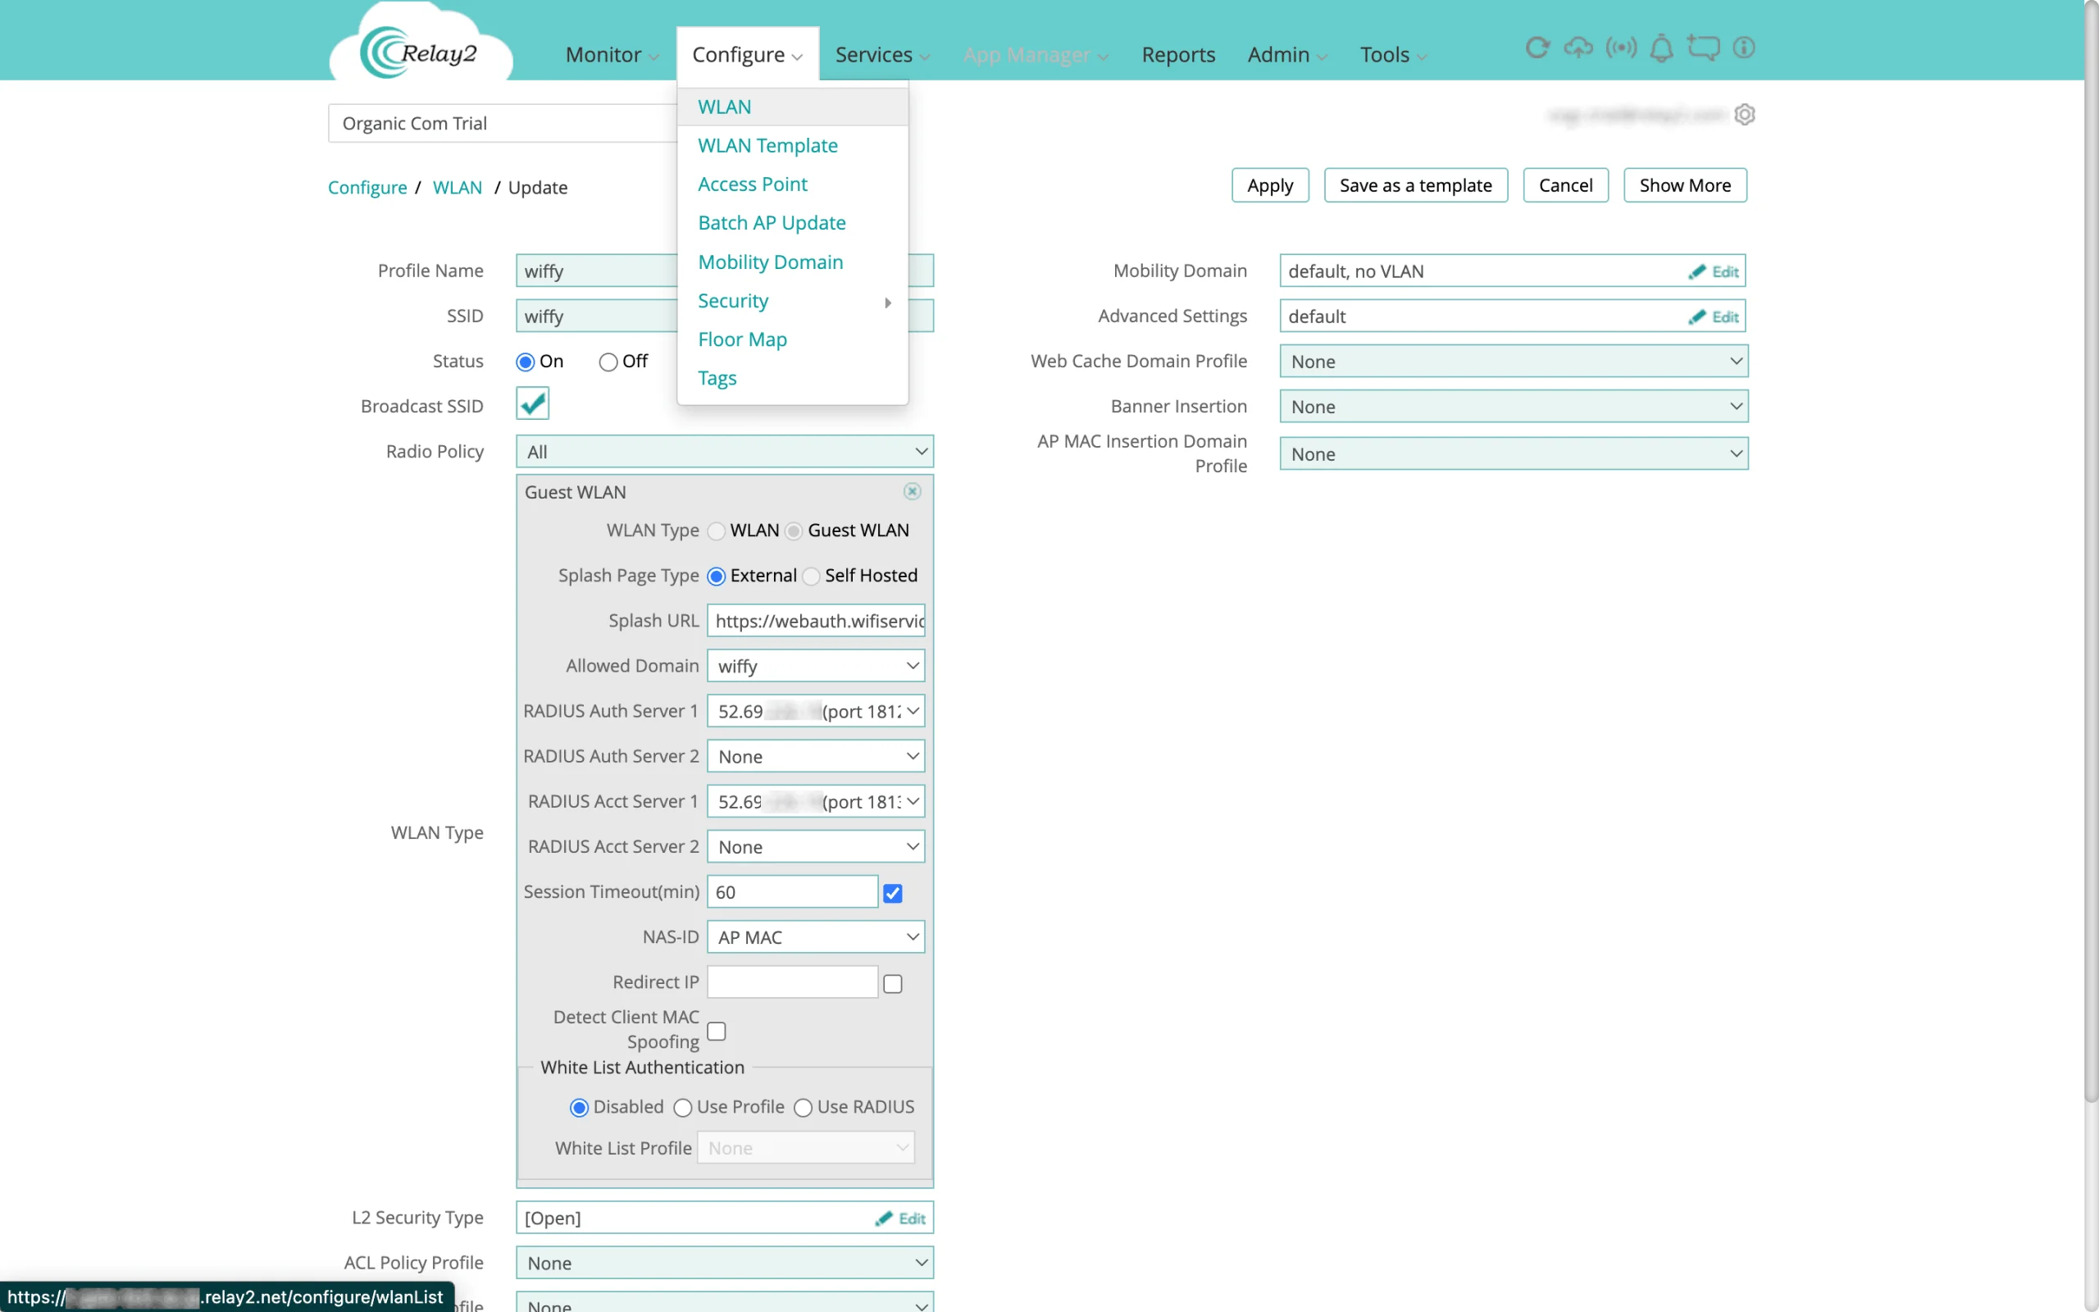
Task: Set Status to Off
Action: point(608,362)
